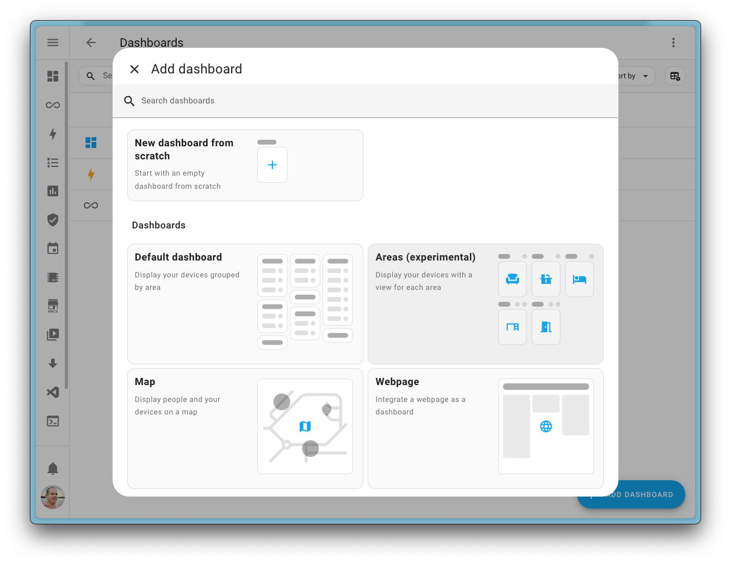Choose the Webpage dashboard type
The width and height of the screenshot is (731, 564).
click(485, 427)
